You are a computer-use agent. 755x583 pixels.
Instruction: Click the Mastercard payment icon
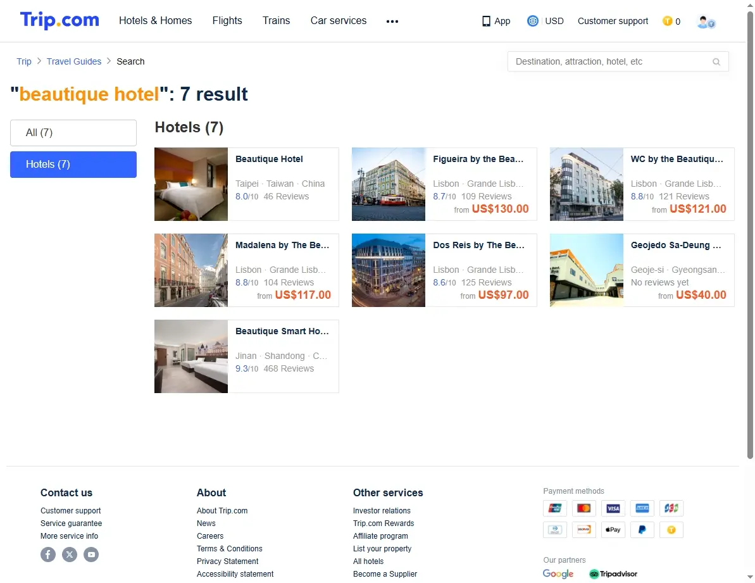pos(584,508)
